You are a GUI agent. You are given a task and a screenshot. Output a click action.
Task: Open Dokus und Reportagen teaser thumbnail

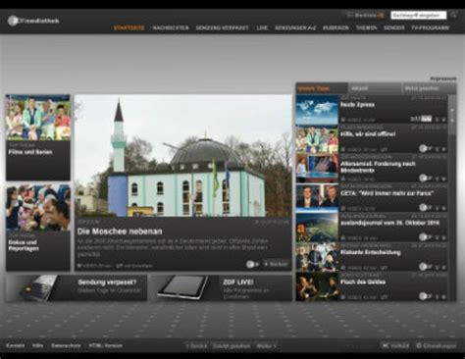38,207
